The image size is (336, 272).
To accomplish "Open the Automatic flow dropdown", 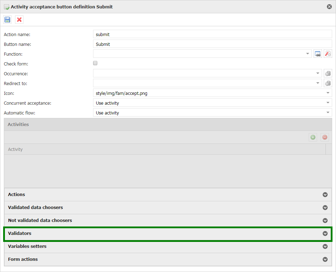I will click(328, 113).
